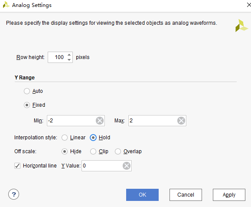The width and height of the screenshot is (251, 207).
Task: Choose Hold interpolation style
Action: [x=93, y=138]
